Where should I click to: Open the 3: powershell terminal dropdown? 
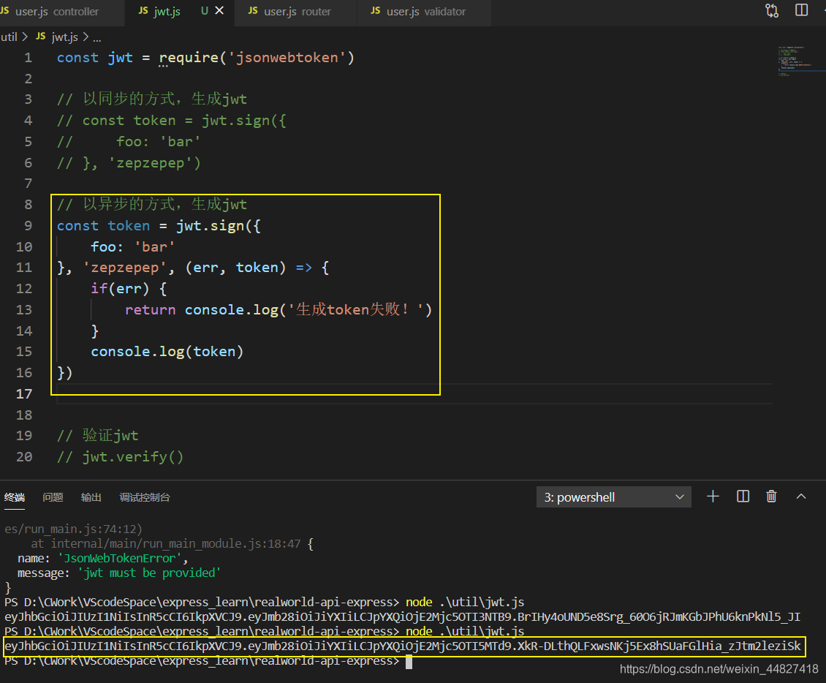coord(614,497)
